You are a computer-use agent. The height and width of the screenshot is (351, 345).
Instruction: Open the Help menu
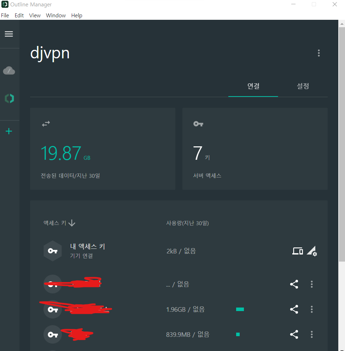[x=77, y=16]
